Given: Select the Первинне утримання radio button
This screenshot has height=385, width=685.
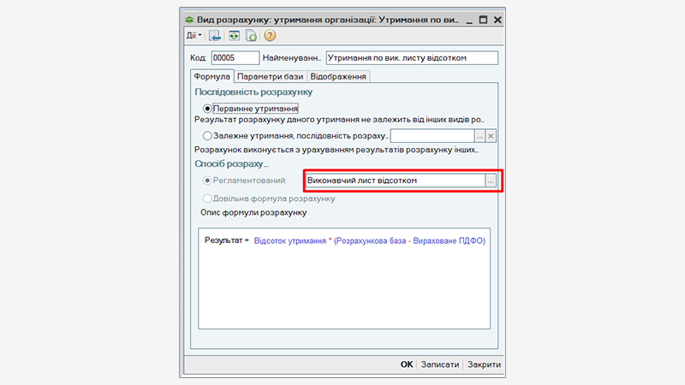Looking at the screenshot, I should point(207,109).
